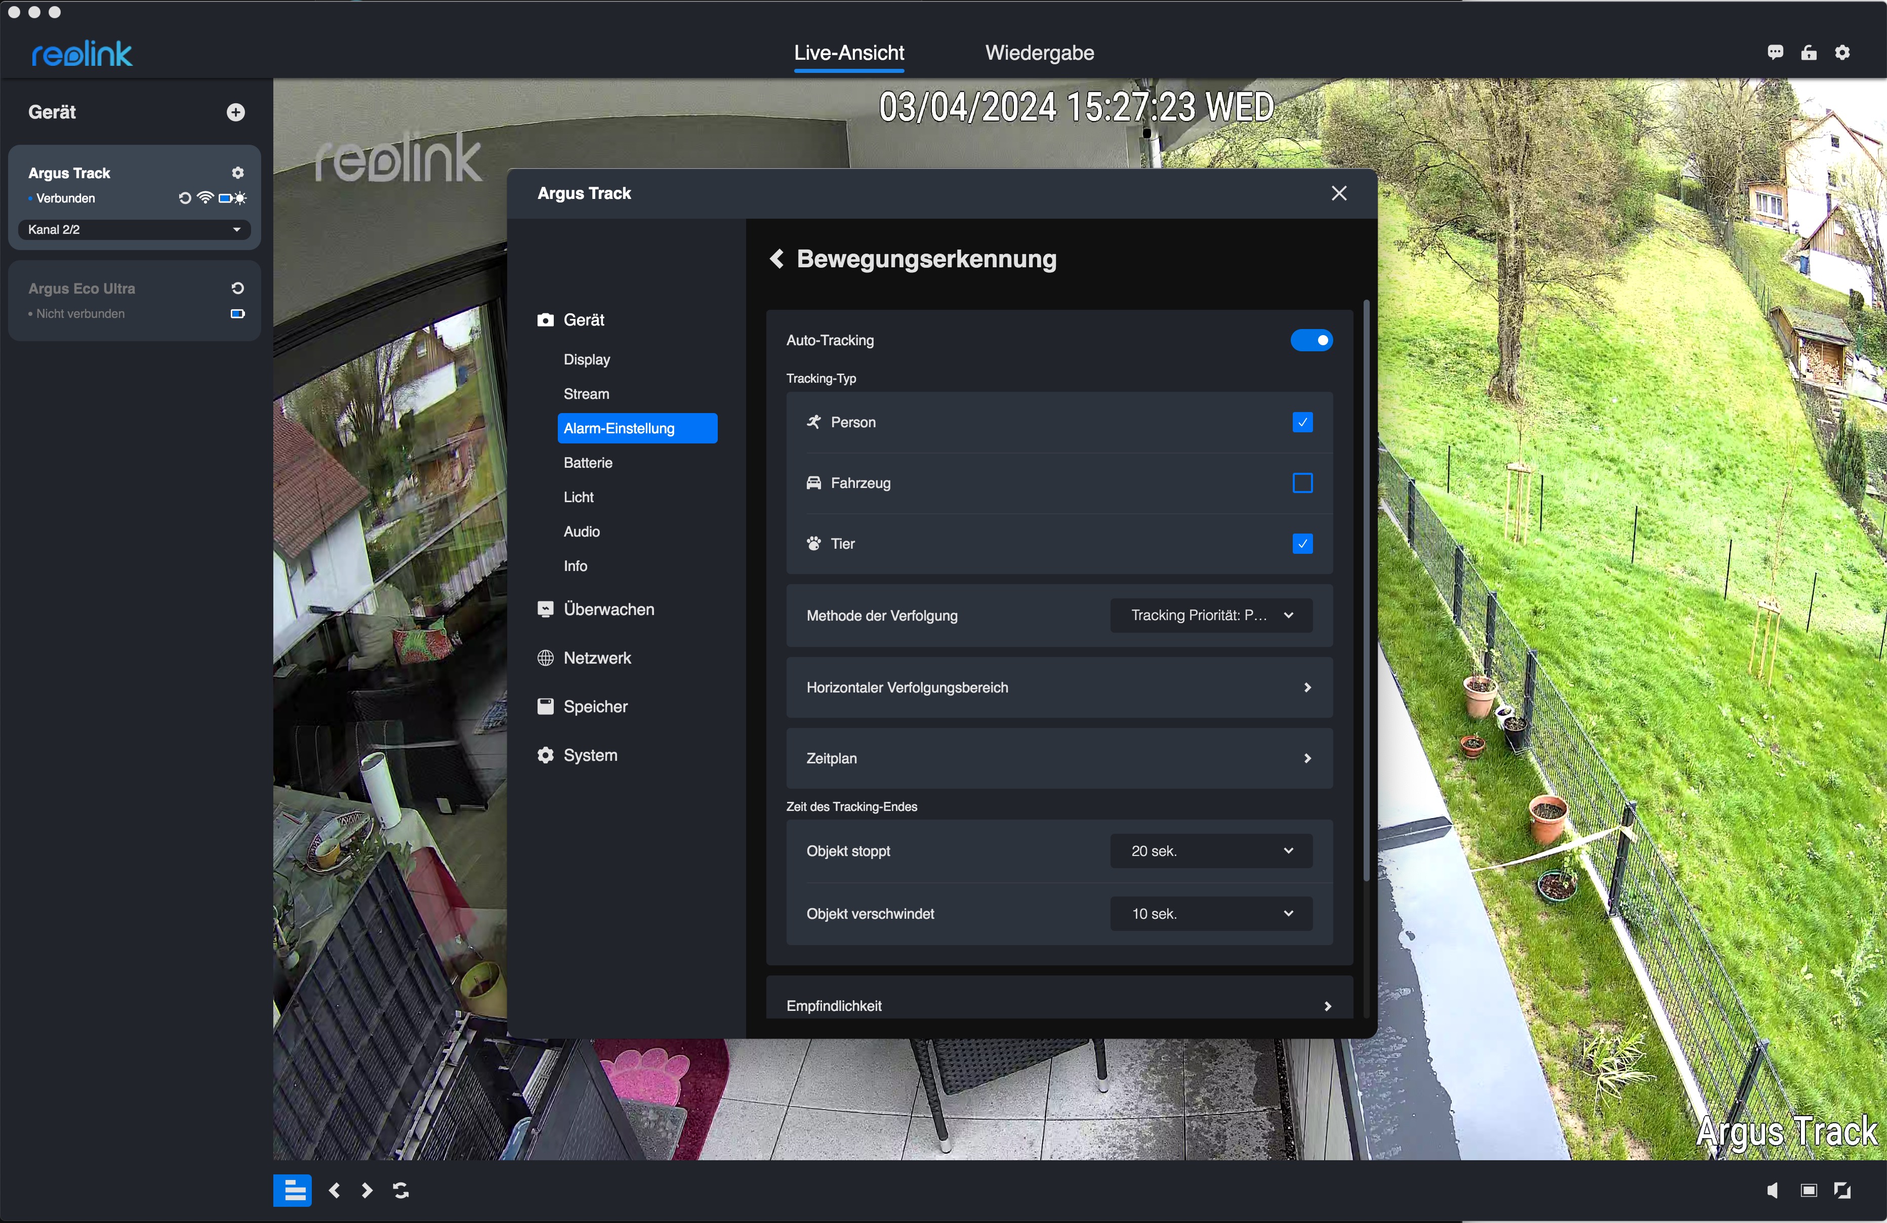
Task: Click the lock icon in header
Action: [1809, 52]
